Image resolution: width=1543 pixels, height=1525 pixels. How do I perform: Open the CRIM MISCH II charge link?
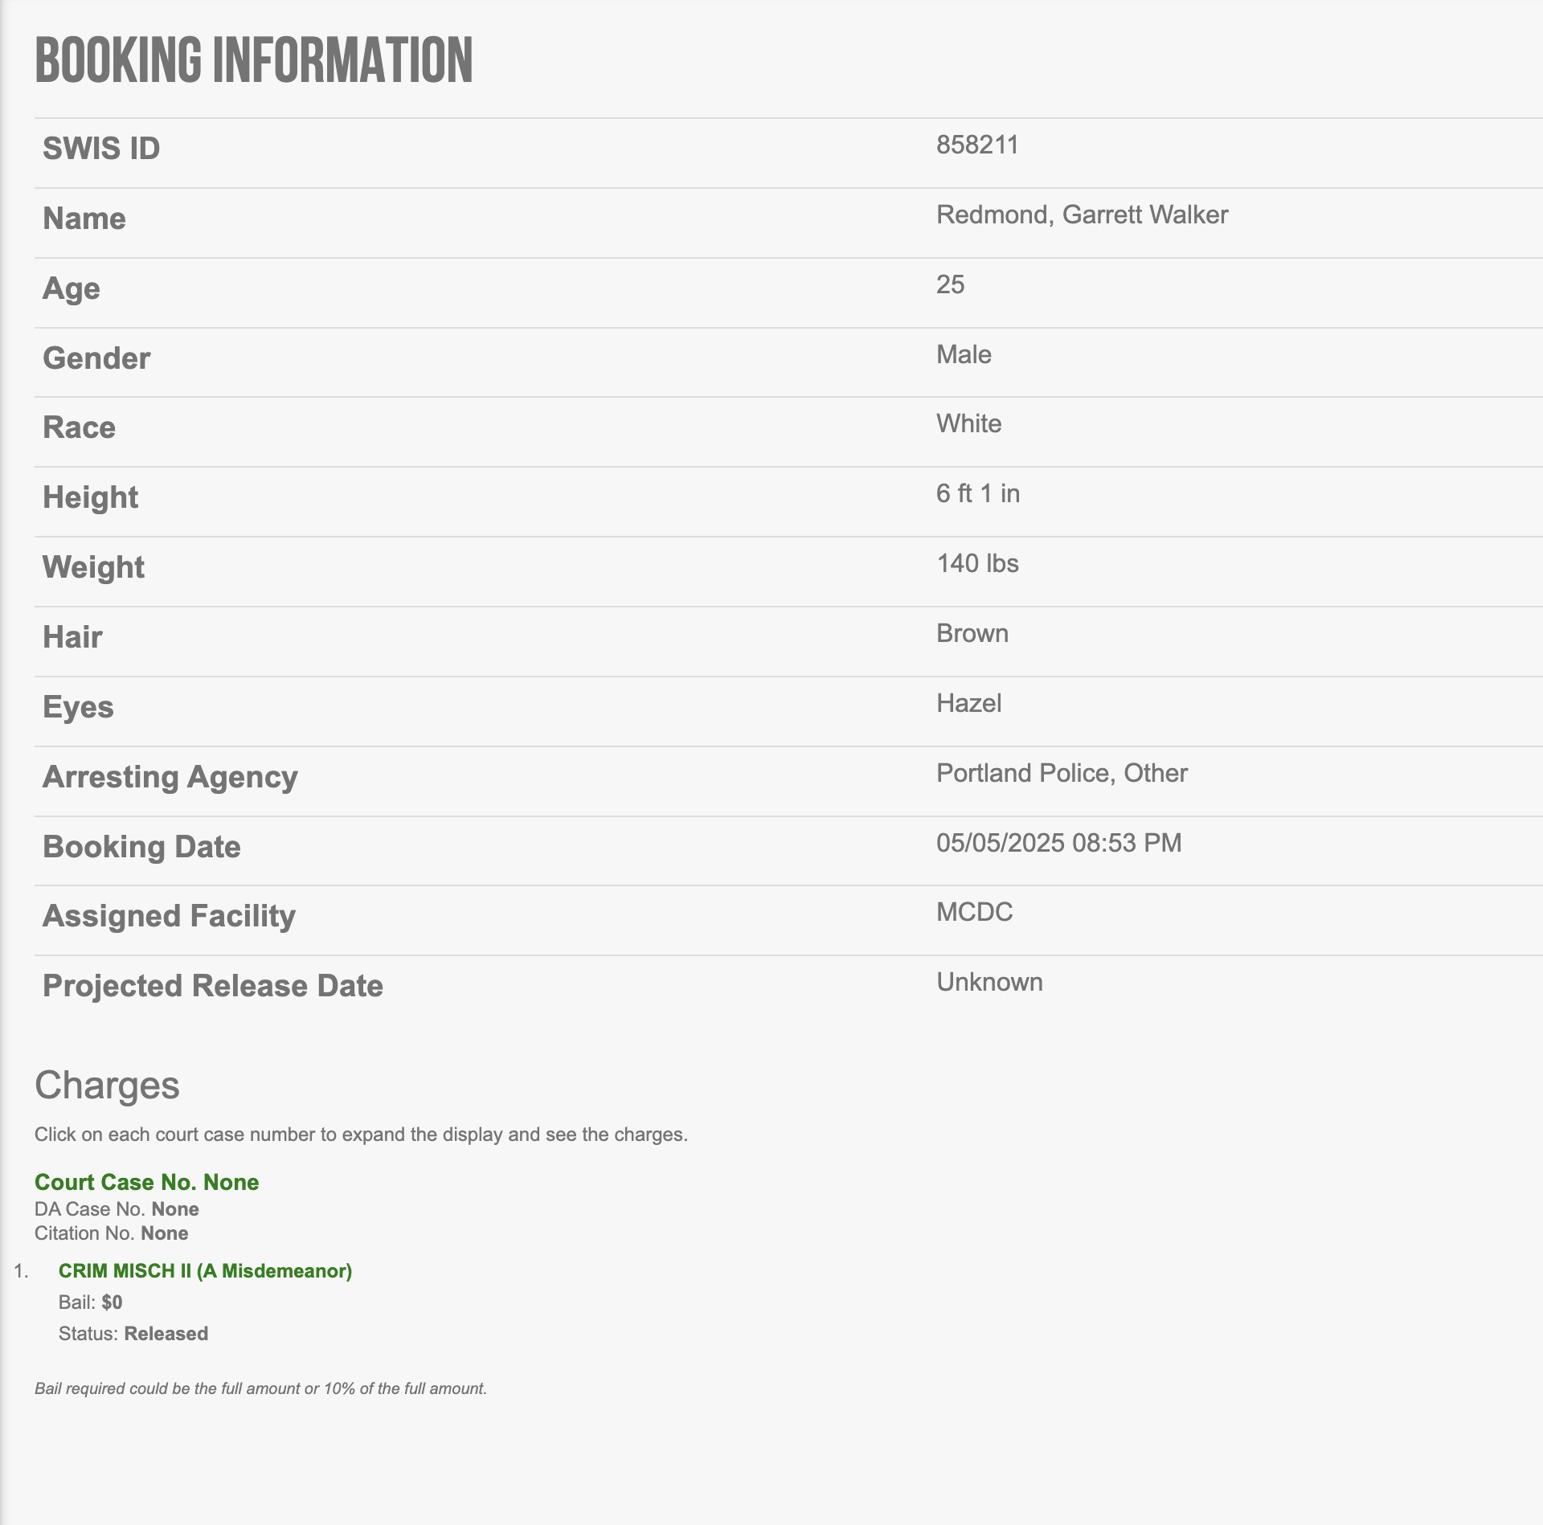(x=205, y=1270)
